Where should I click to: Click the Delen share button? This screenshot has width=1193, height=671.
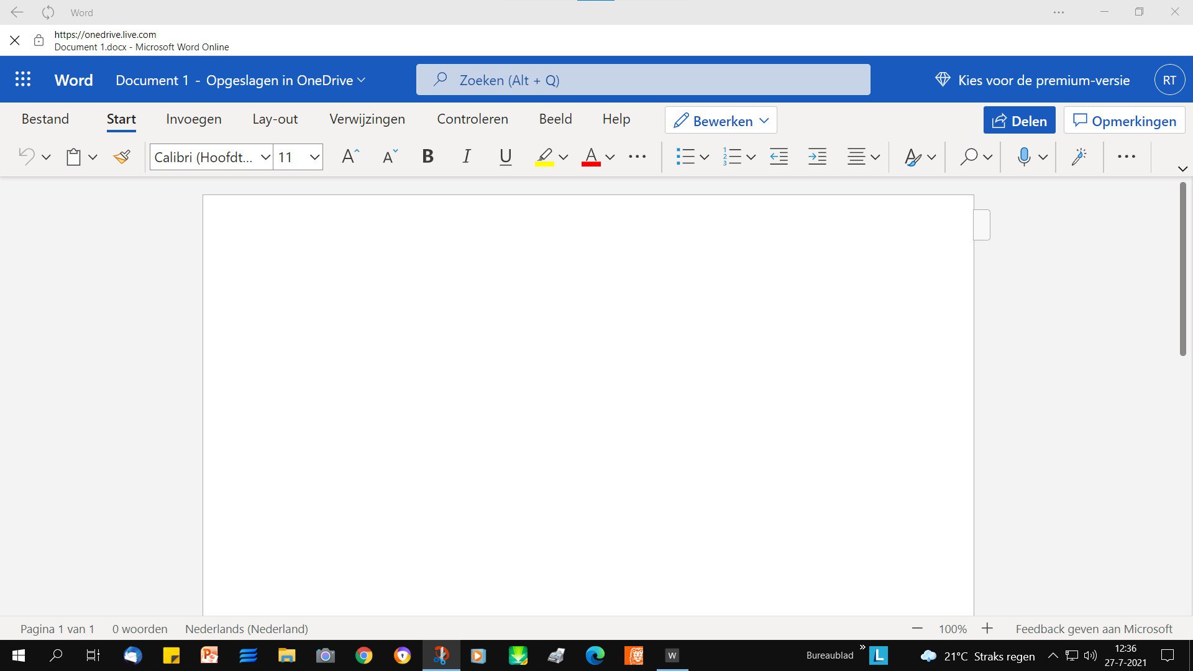point(1019,121)
